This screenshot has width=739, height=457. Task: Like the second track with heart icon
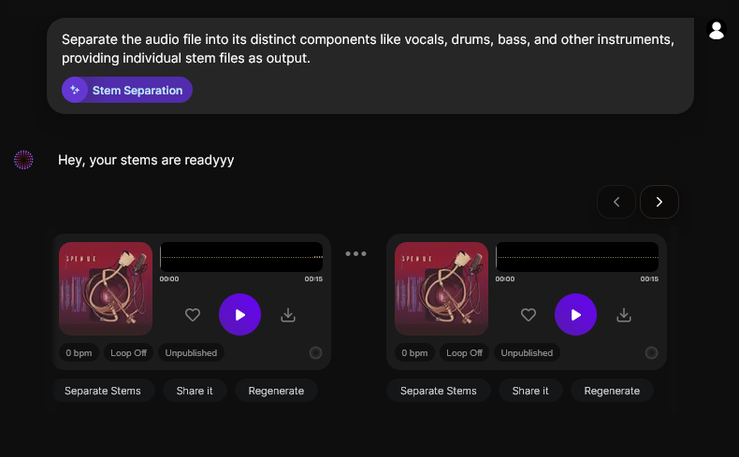click(x=529, y=315)
